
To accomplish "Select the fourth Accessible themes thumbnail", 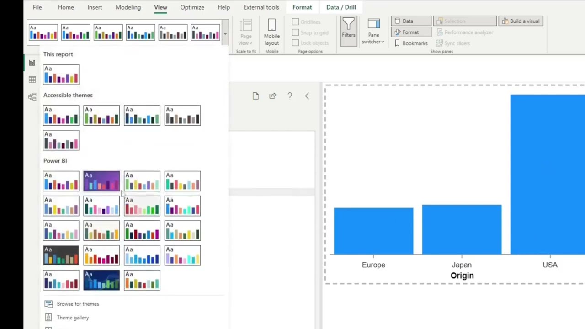I will pyautogui.click(x=182, y=116).
